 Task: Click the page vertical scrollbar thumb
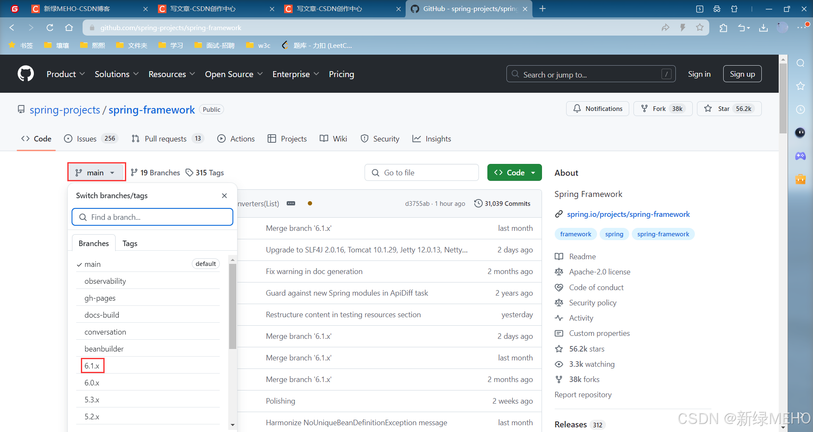tap(783, 98)
